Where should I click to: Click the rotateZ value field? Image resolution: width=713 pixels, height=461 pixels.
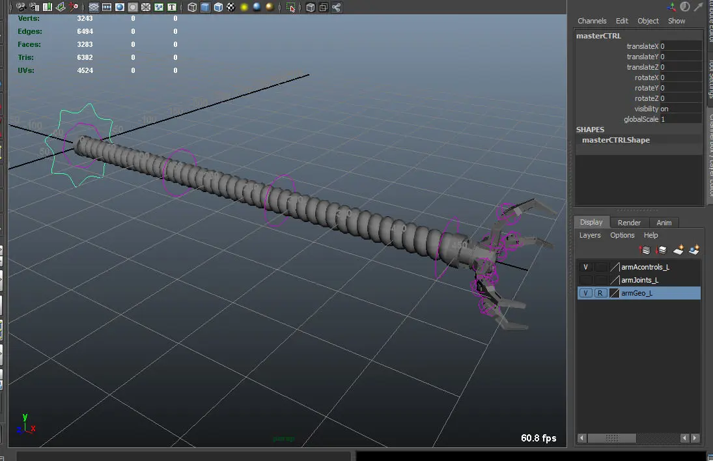click(680, 99)
